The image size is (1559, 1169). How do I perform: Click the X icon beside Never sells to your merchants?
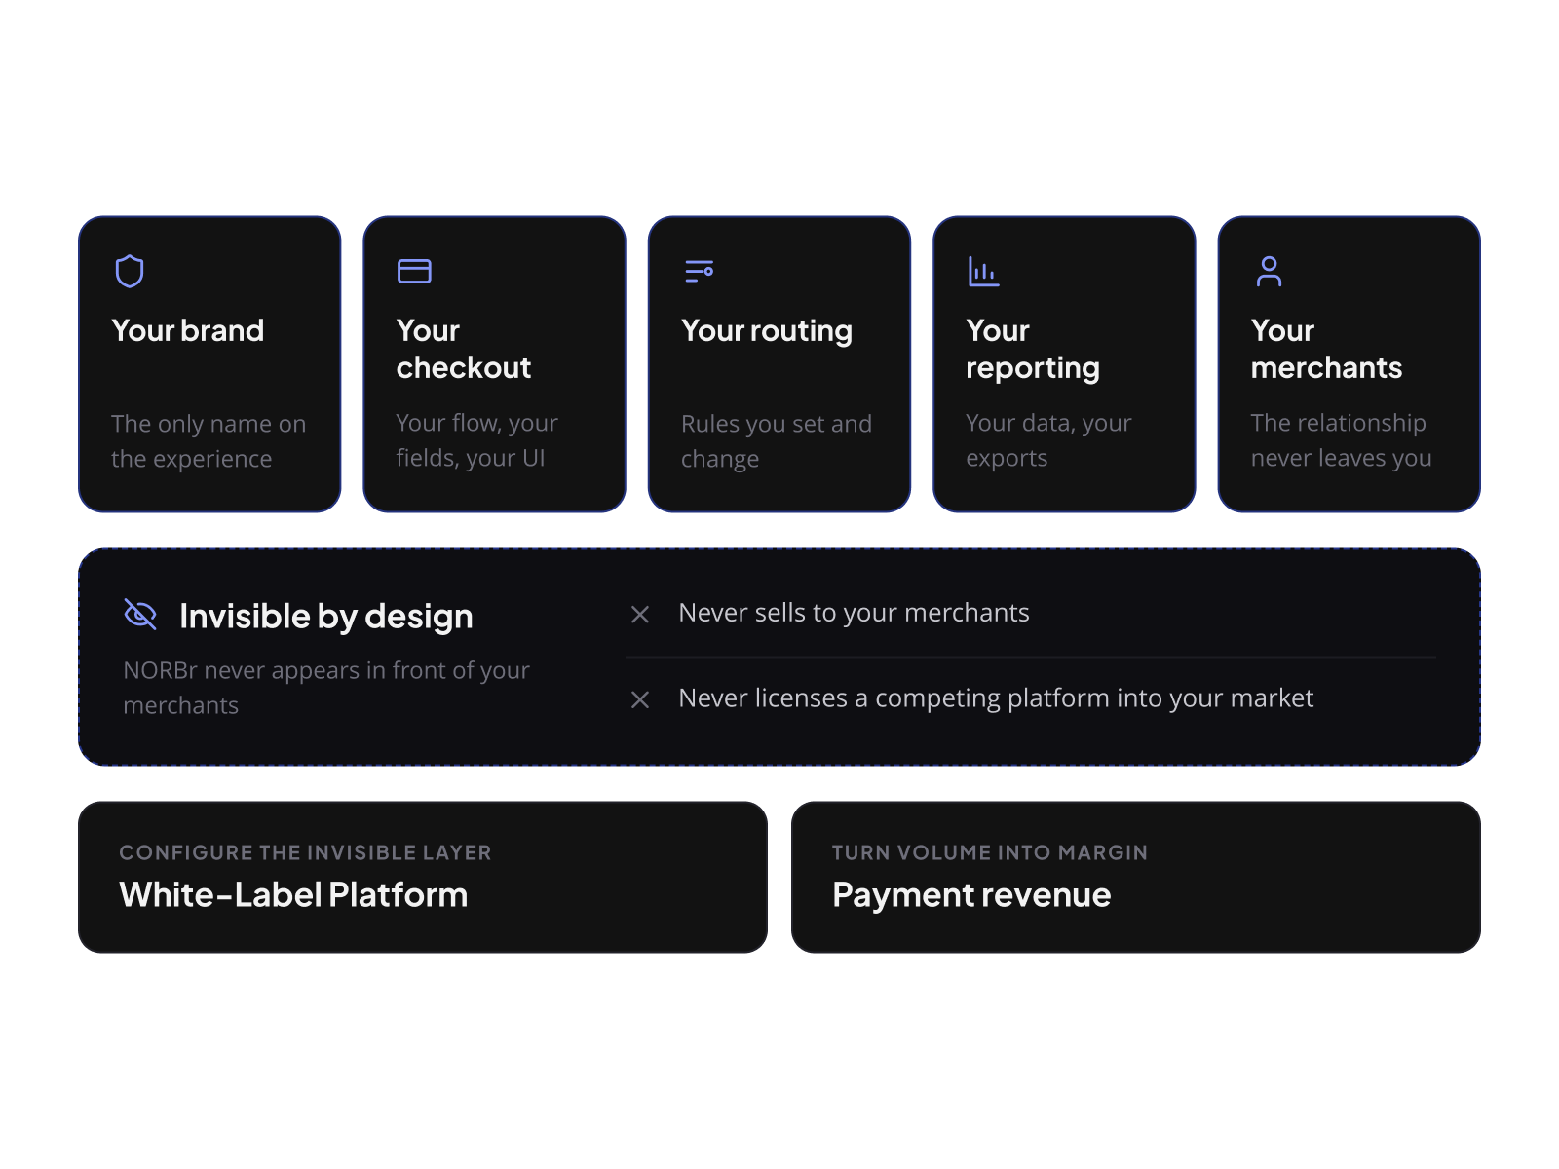click(640, 614)
